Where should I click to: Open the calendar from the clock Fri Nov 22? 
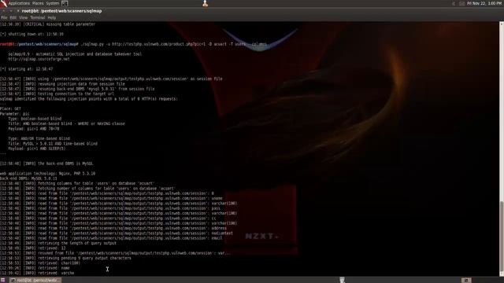485,3
